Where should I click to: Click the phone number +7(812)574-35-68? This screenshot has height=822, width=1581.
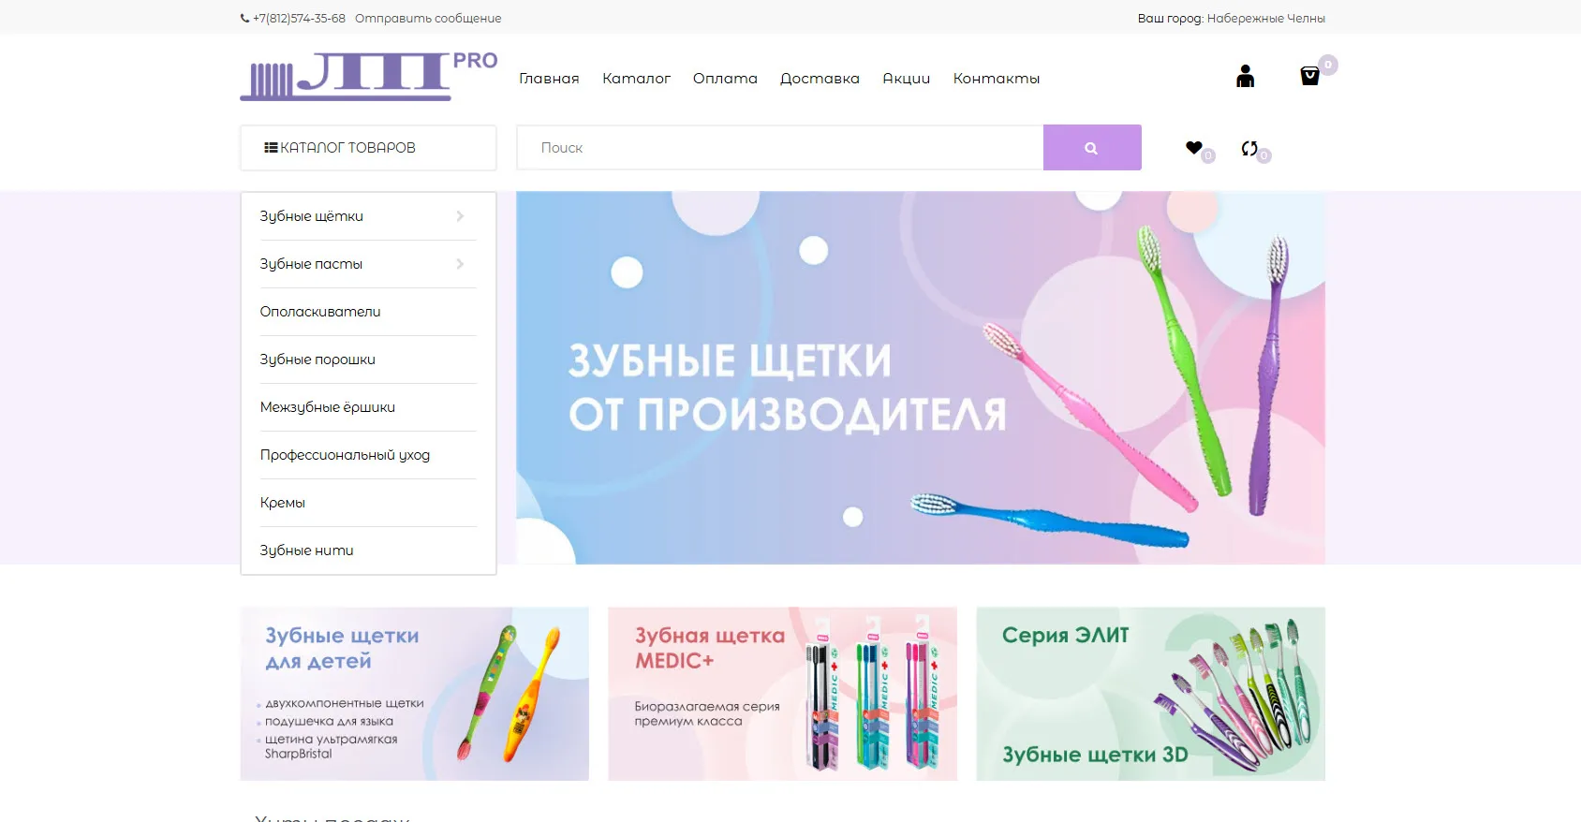click(x=299, y=18)
